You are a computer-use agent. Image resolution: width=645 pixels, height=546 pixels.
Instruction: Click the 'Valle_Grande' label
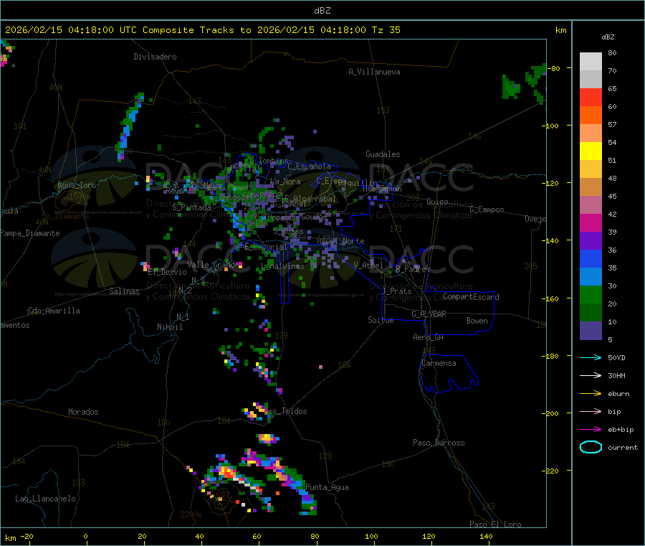213,264
